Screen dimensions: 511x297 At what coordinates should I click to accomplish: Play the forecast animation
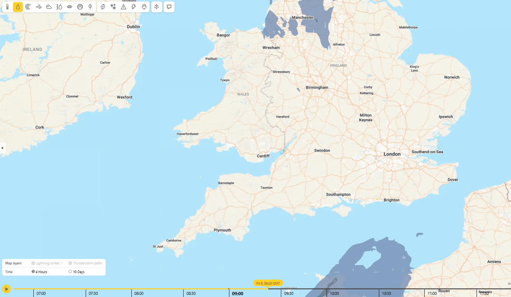click(x=7, y=289)
